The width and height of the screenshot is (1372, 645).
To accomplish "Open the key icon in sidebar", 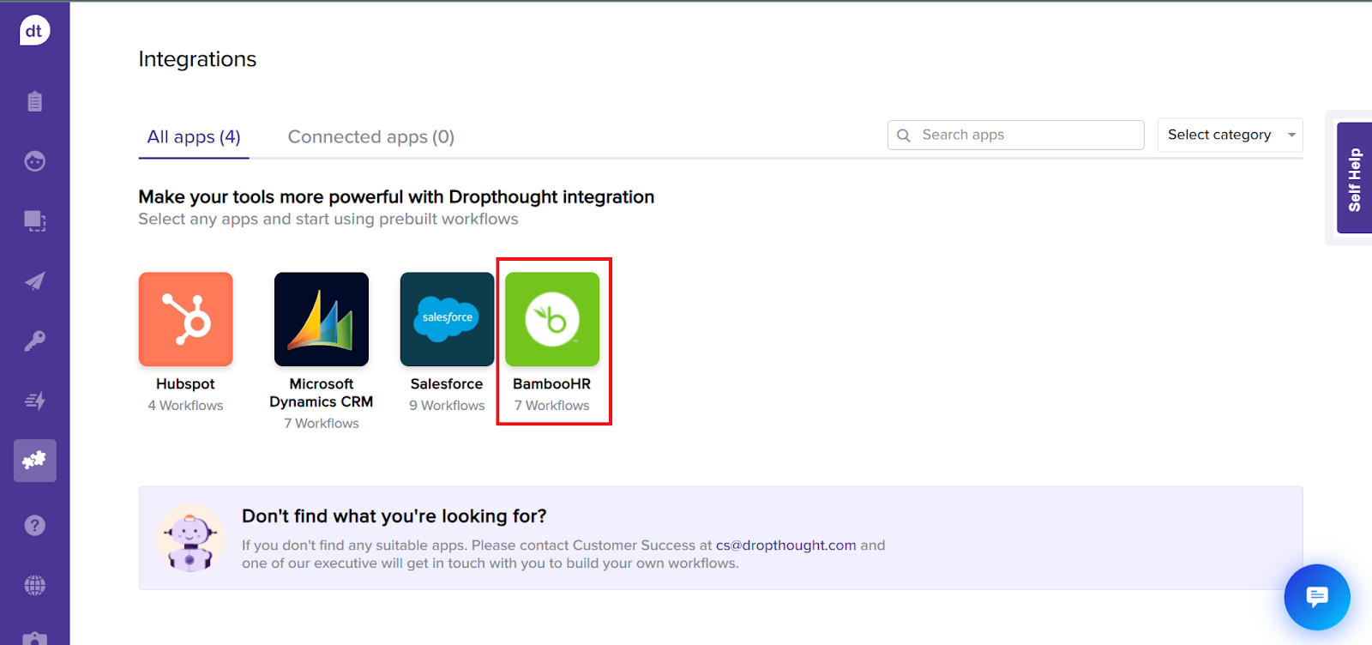I will coord(34,341).
